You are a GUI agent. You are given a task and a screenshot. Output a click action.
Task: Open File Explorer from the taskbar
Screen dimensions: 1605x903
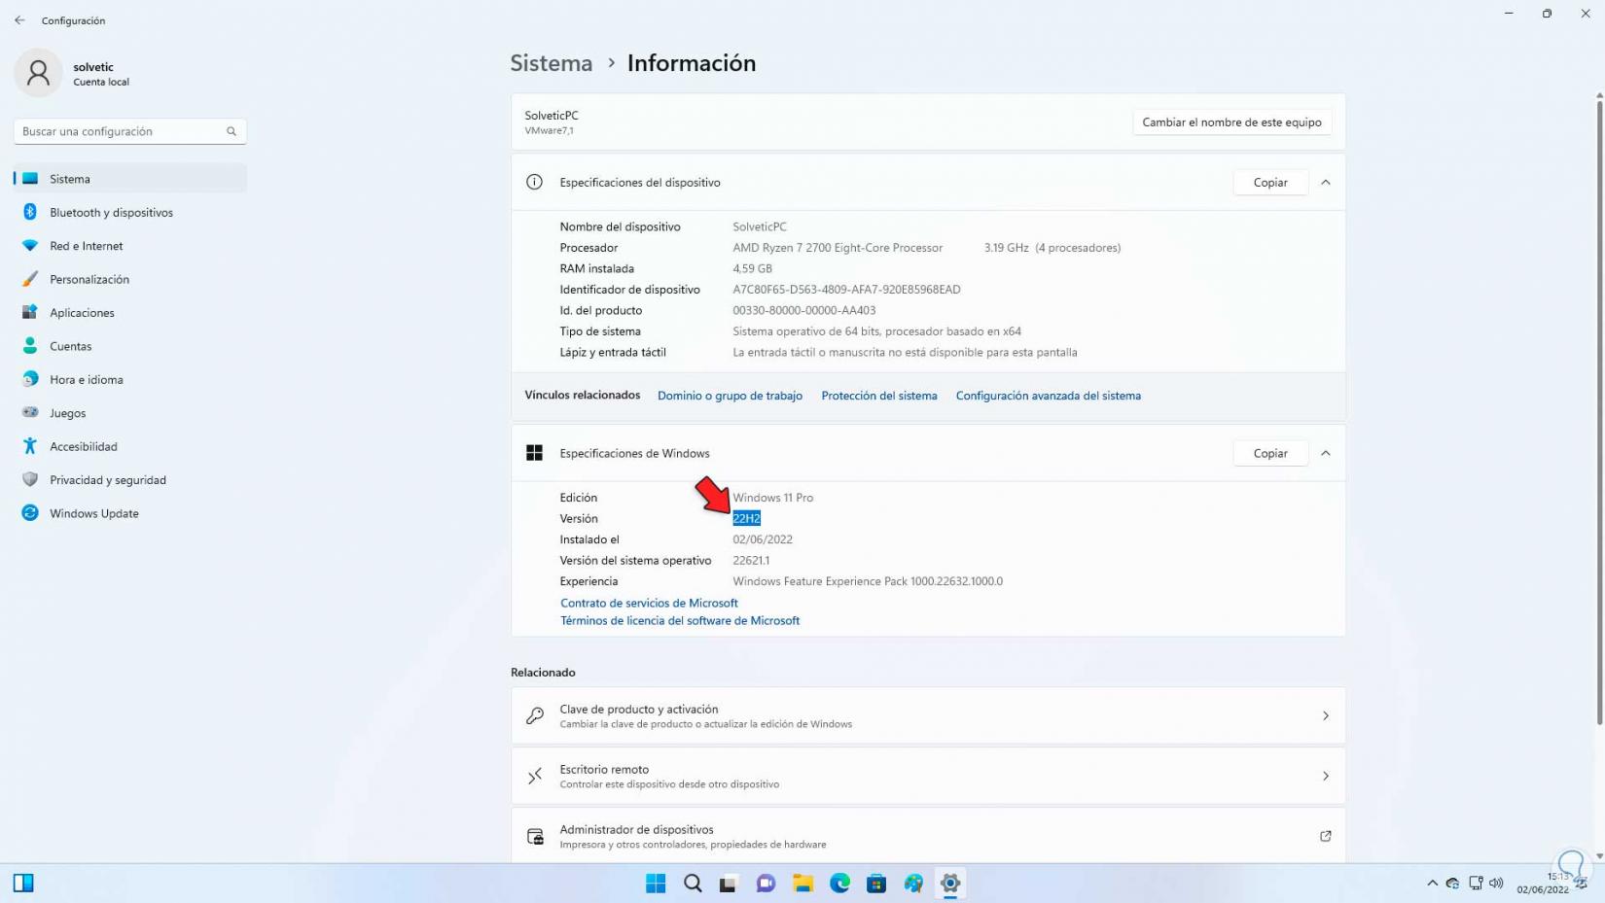point(802,884)
